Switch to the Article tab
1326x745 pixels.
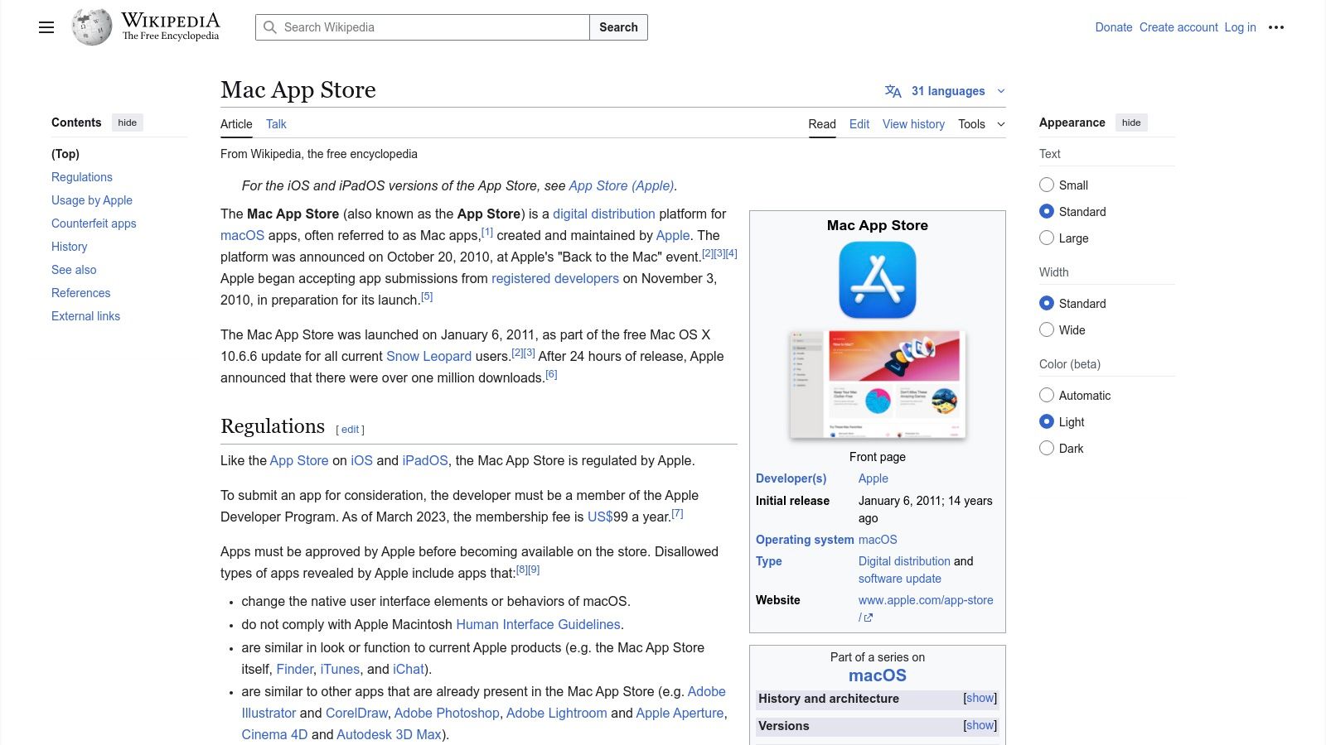[x=236, y=124]
